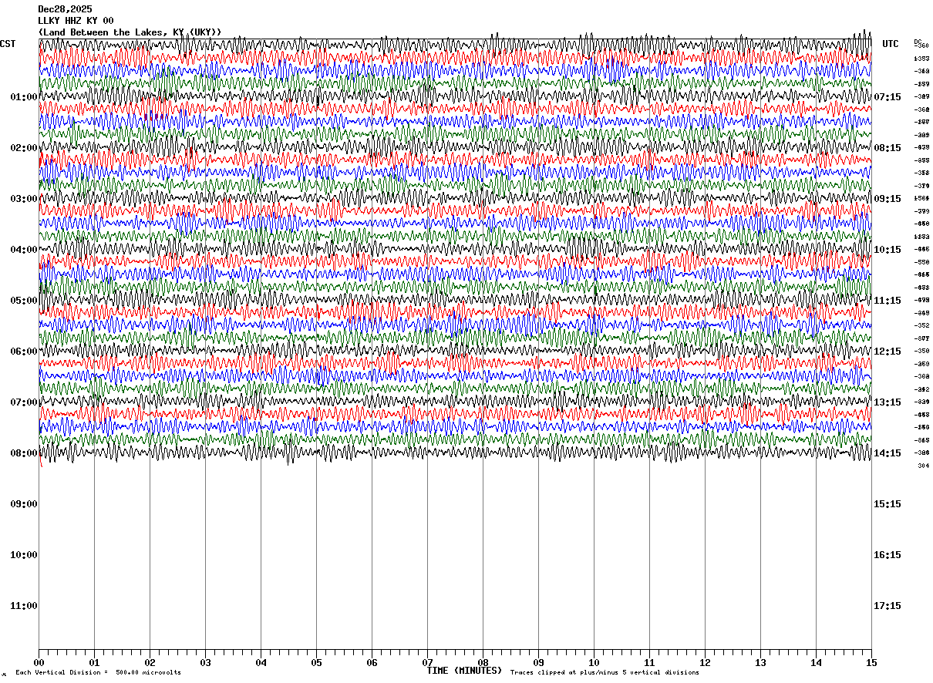The image size is (933, 683).
Task: Select the 09:00 CST row label
Action: click(x=24, y=504)
